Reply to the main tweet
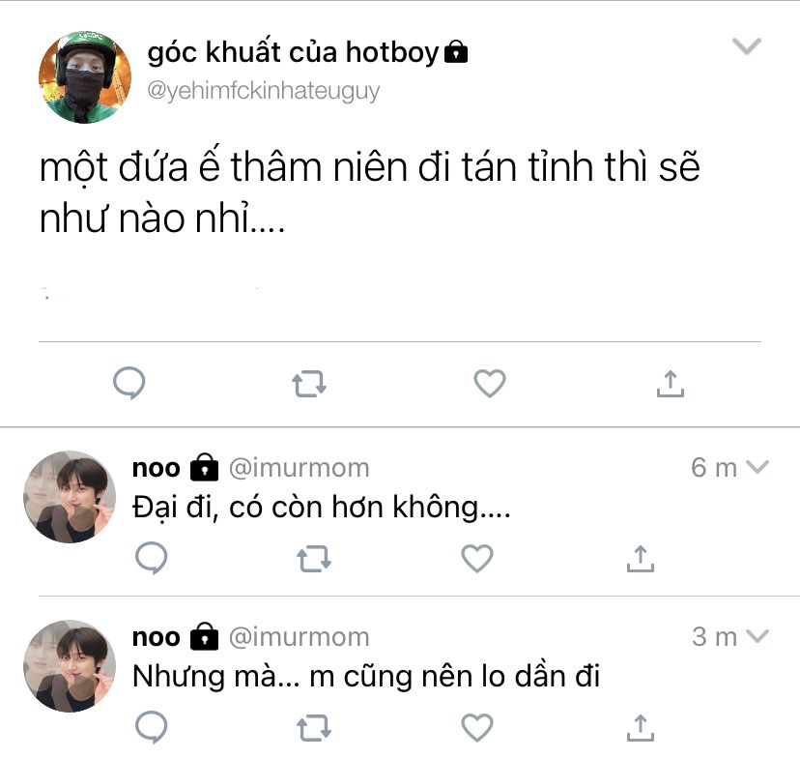Image resolution: width=800 pixels, height=758 pixels. click(129, 383)
